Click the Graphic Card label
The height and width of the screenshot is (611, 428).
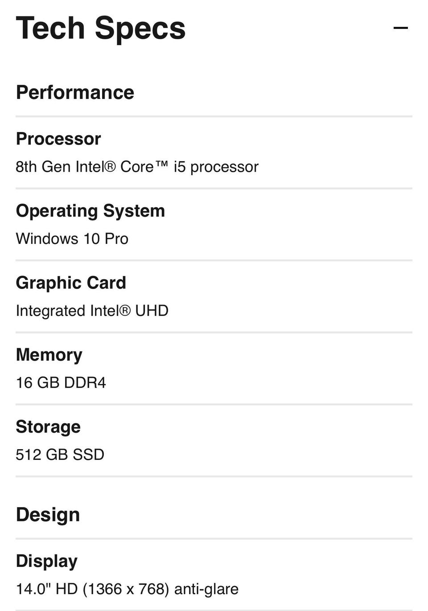[71, 283]
